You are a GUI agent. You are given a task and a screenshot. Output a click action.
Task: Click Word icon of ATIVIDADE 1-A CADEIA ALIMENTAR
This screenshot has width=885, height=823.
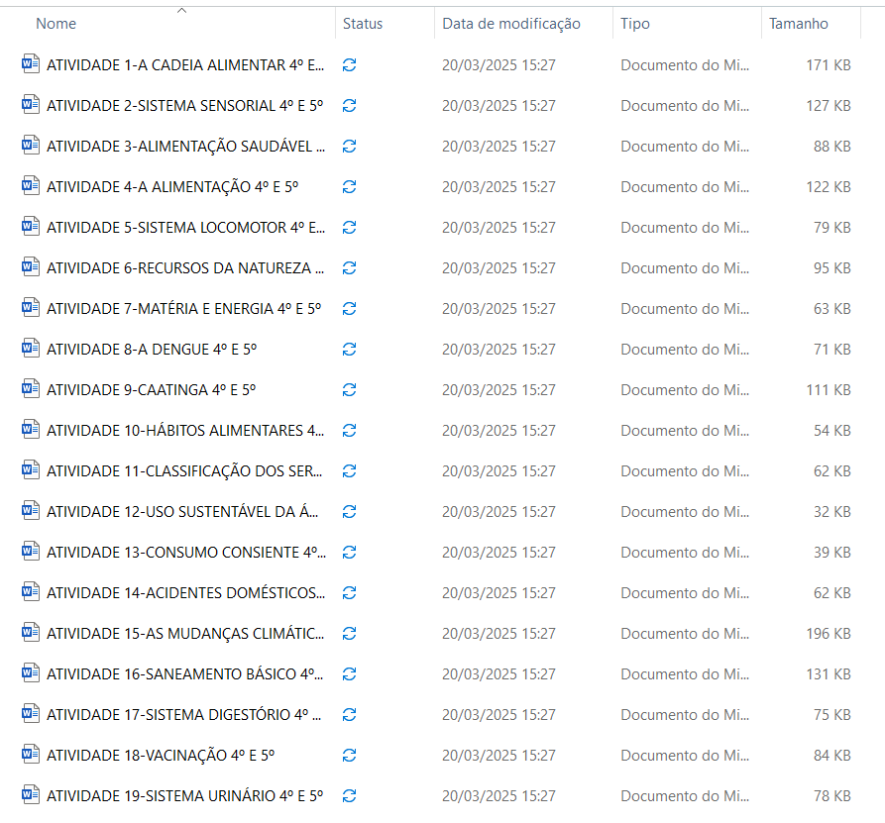pyautogui.click(x=31, y=63)
